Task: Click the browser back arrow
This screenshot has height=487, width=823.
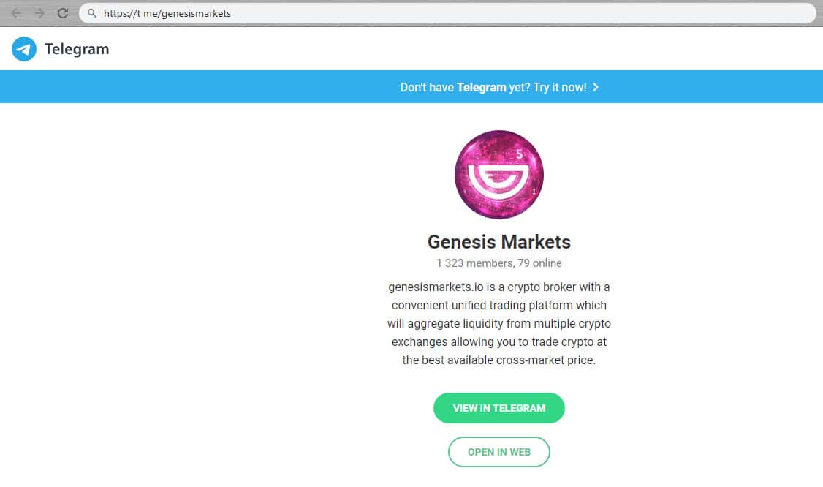Action: [16, 13]
